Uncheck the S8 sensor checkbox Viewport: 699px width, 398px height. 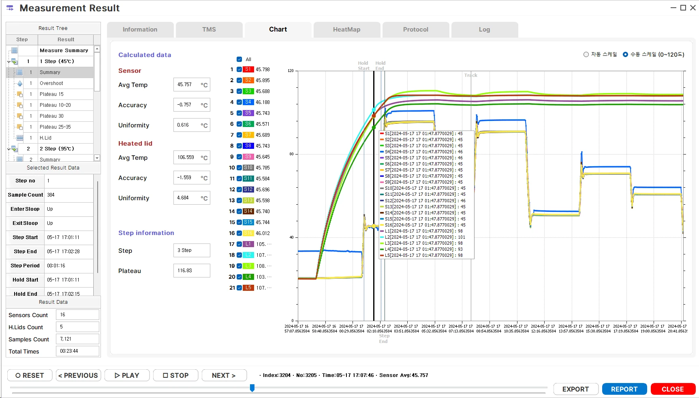[239, 146]
